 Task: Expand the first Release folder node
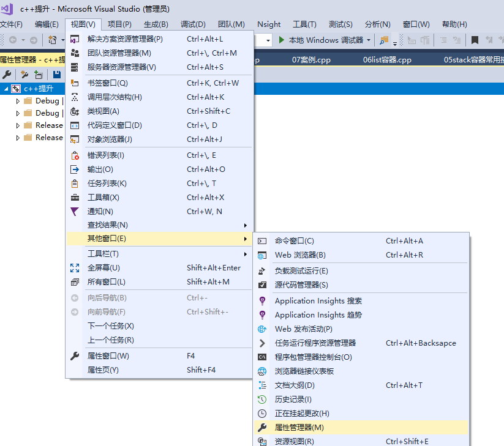[18, 125]
